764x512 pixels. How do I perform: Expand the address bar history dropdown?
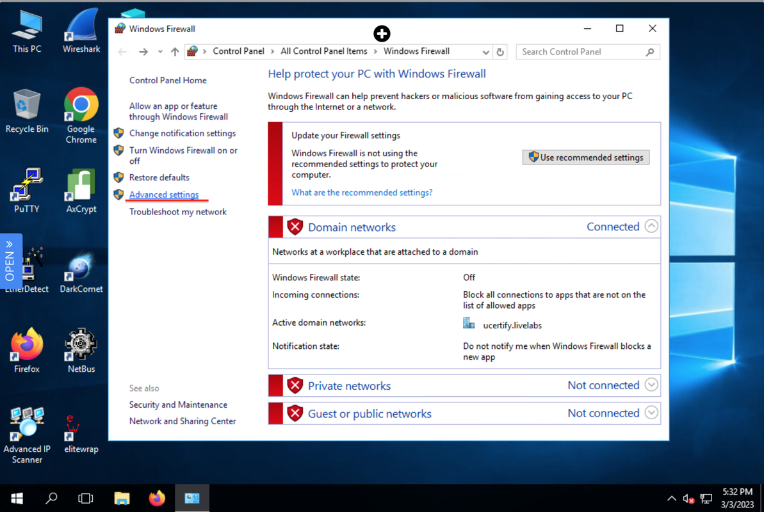[x=485, y=52]
